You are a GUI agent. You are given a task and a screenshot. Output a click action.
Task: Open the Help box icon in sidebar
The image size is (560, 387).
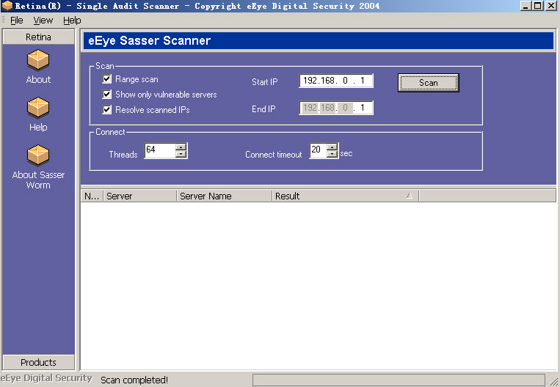(x=38, y=108)
